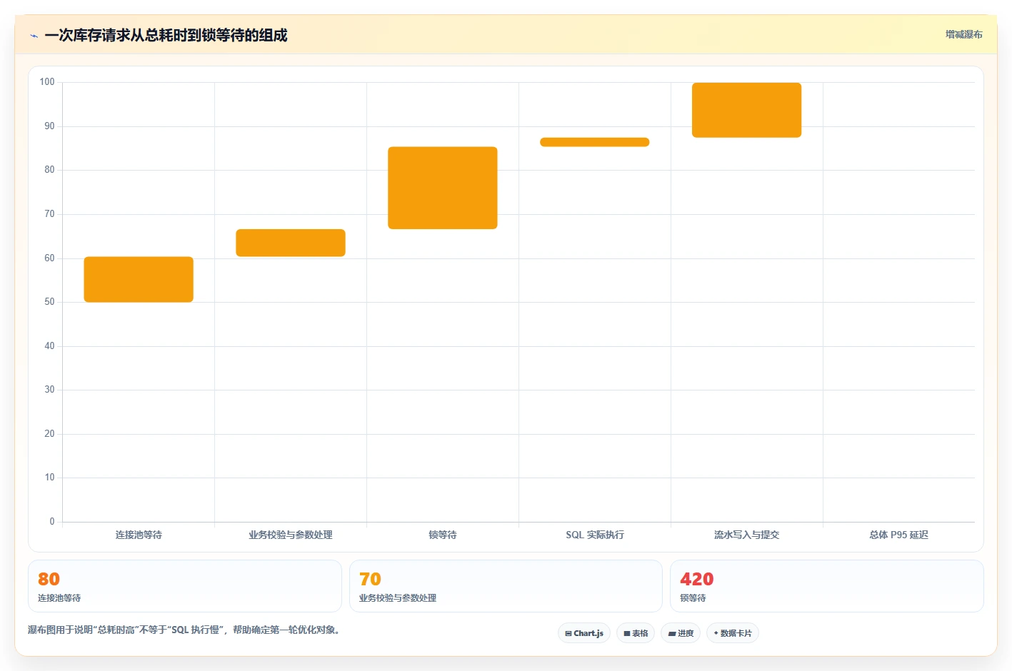Select the 连接池等待 waterfall bar
1012x671 pixels.
coord(139,279)
